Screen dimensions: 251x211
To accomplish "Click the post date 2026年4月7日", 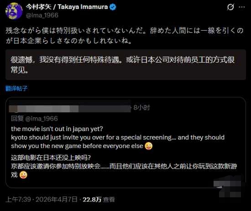I will coord(57,200).
